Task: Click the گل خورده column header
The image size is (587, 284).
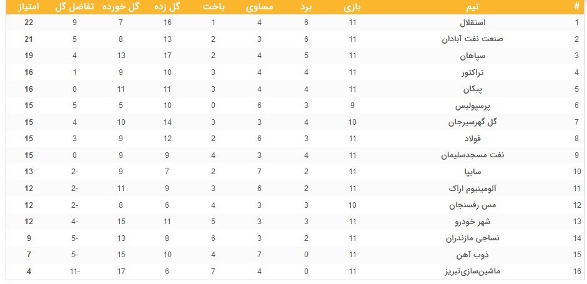Action: click(x=122, y=7)
